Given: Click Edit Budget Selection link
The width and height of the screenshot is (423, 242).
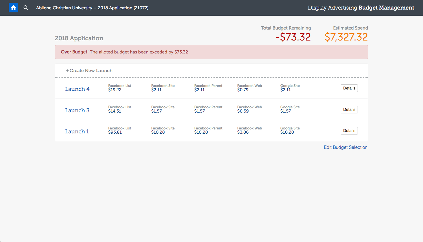Looking at the screenshot, I should (345, 147).
